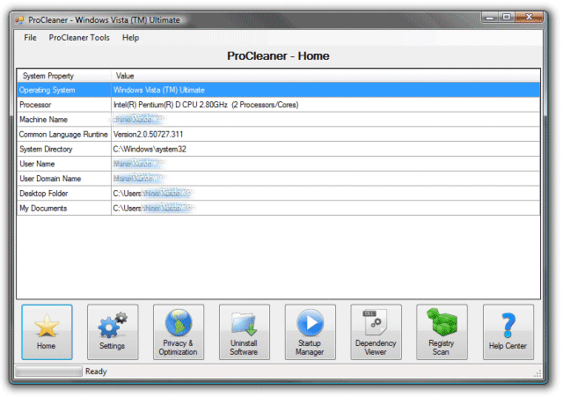Launch Privacy & Optimization globe icon
563x397 pixels.
click(179, 332)
